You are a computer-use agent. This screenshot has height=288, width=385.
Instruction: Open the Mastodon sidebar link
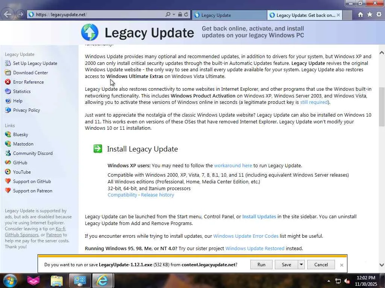tap(23, 144)
